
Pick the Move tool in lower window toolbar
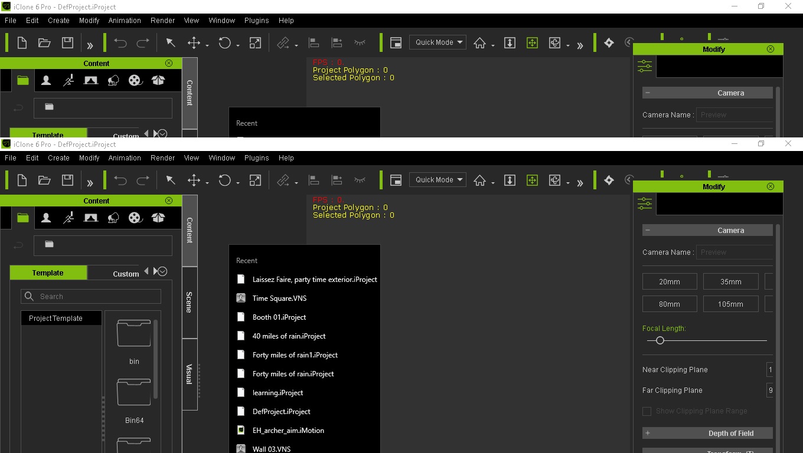194,180
